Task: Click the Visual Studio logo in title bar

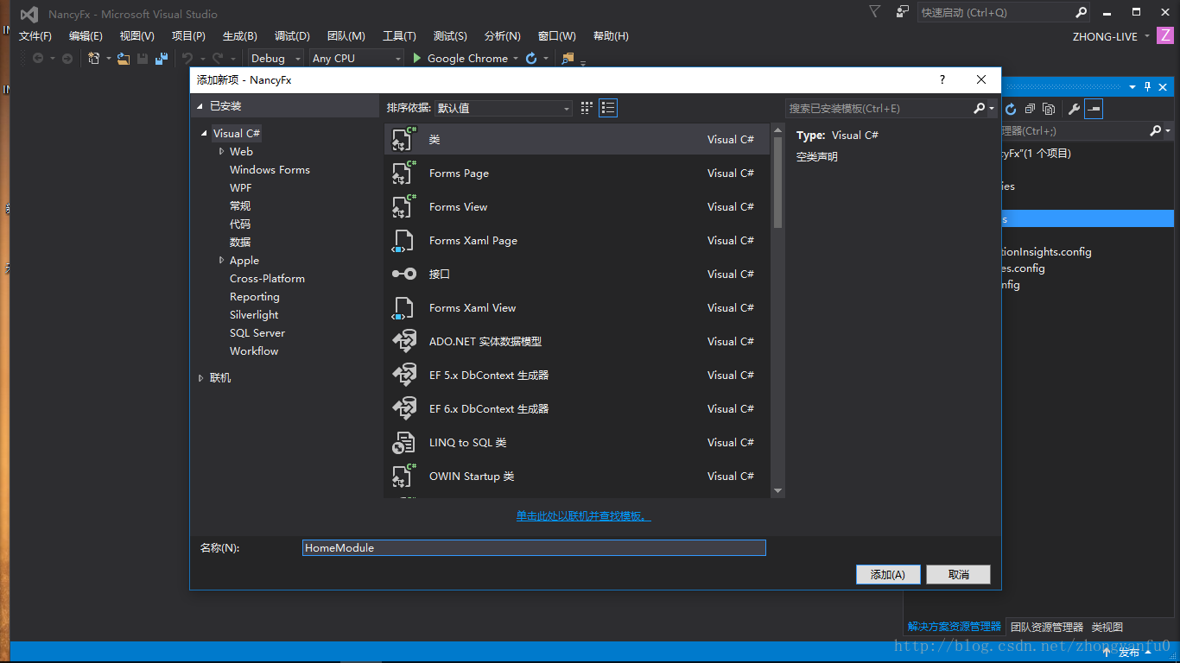Action: 29,14
